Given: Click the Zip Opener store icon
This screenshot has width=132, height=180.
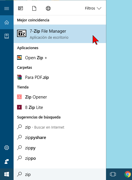Looking at the screenshot, I should click(19, 97).
